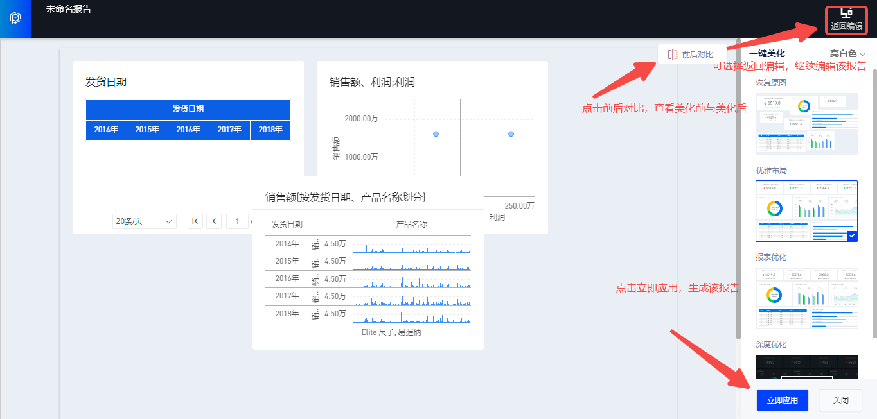The image size is (877, 419).
Task: Click the app logo in top-left corner
Action: (15, 19)
